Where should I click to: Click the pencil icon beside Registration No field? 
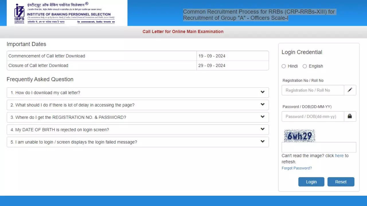(350, 90)
